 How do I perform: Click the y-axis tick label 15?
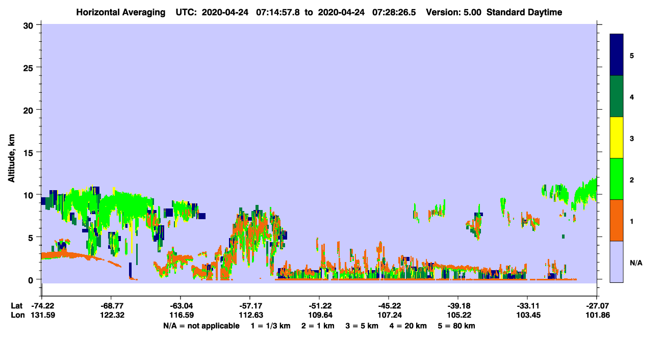[x=30, y=152]
